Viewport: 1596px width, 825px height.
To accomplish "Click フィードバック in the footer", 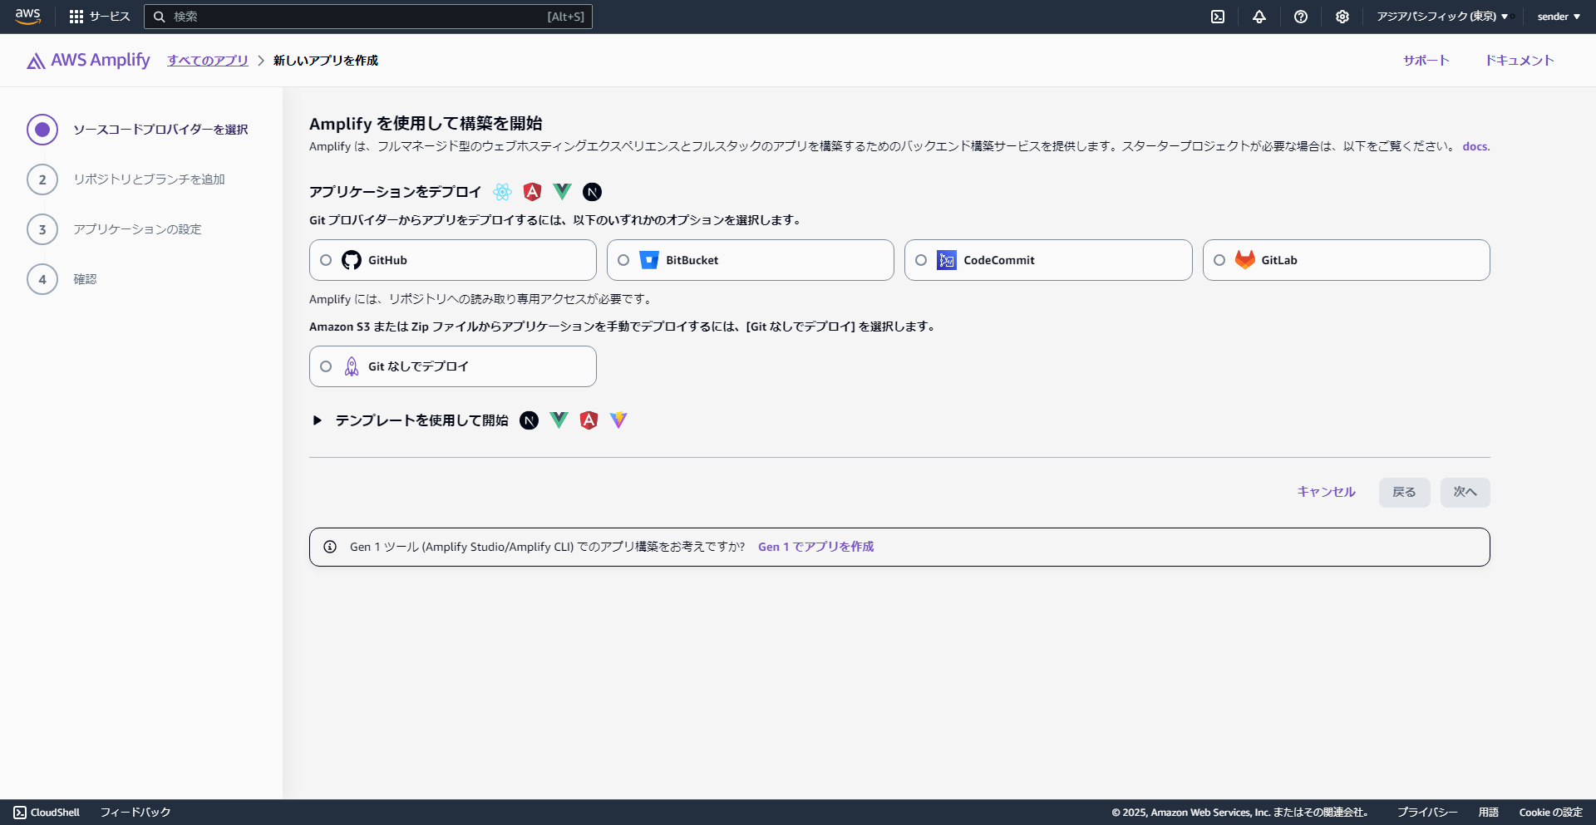I will click(135, 813).
